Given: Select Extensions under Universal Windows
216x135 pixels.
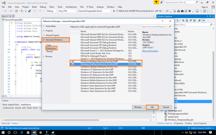Looking at the screenshot, I should point(51,48).
